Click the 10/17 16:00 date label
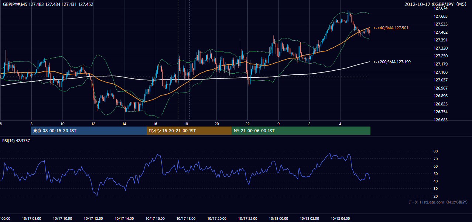Viewport: 472px width, 222px height. coord(155,219)
